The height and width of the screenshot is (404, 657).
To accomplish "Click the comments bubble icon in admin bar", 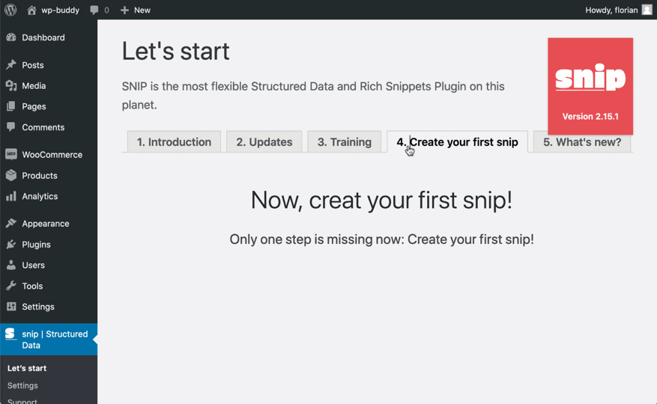I will pos(94,10).
